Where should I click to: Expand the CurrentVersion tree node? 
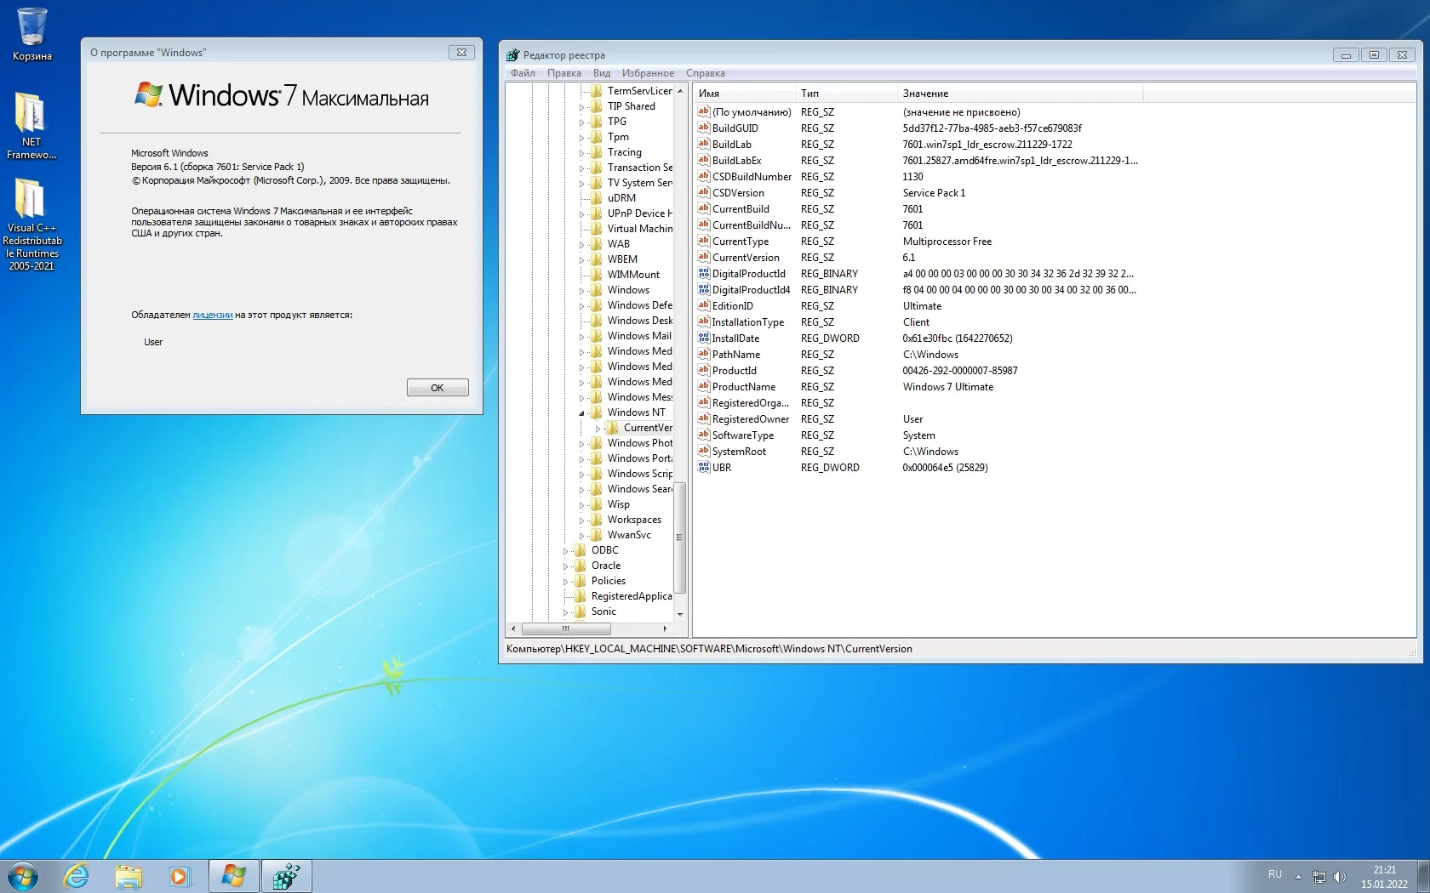[x=598, y=429]
